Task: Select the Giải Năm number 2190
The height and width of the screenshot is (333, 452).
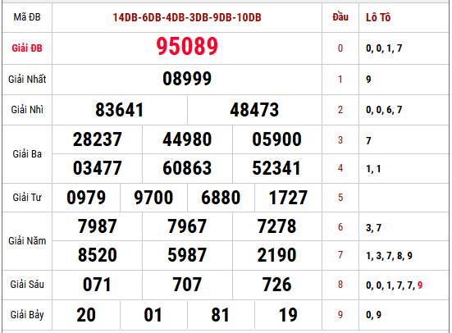Action: pyautogui.click(x=276, y=255)
